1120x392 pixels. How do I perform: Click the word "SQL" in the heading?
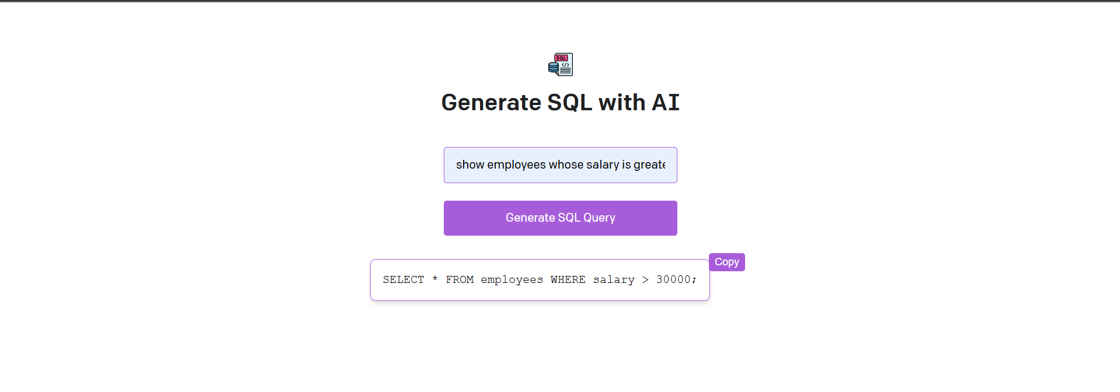569,103
